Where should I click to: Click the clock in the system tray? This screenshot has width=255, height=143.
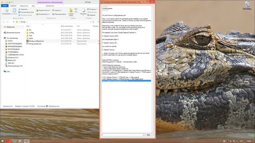249,141
